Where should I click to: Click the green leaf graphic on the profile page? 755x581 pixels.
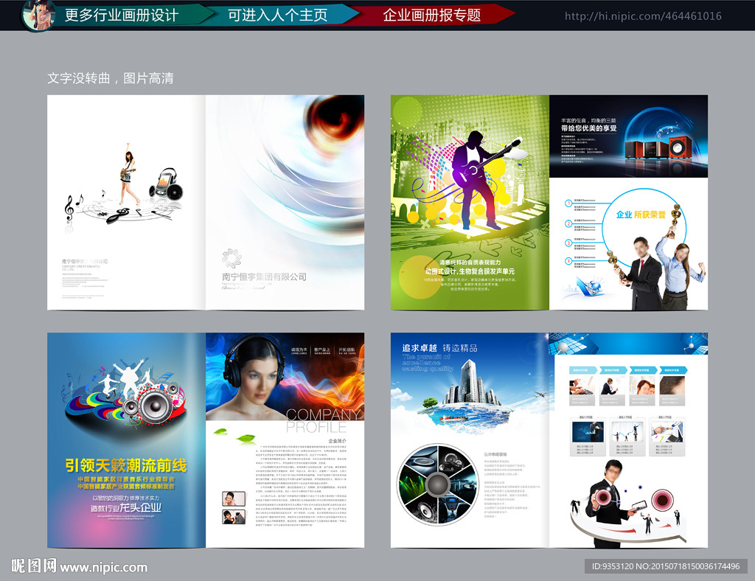(246, 438)
